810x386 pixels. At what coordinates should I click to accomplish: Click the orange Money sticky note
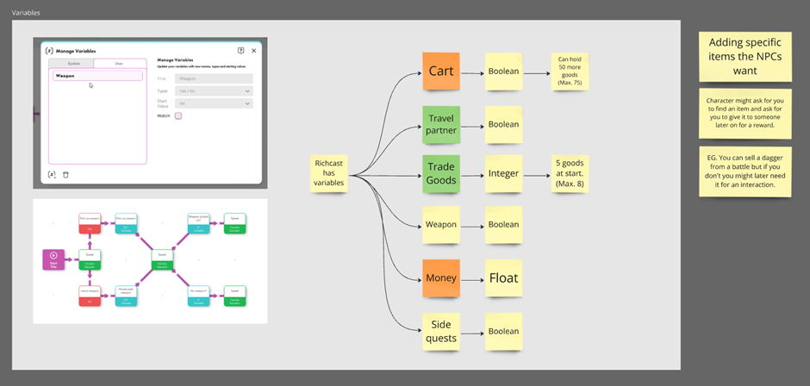pyautogui.click(x=444, y=278)
